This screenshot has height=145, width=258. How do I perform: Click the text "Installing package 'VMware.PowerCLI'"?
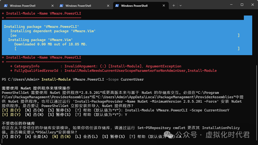point(41,26)
